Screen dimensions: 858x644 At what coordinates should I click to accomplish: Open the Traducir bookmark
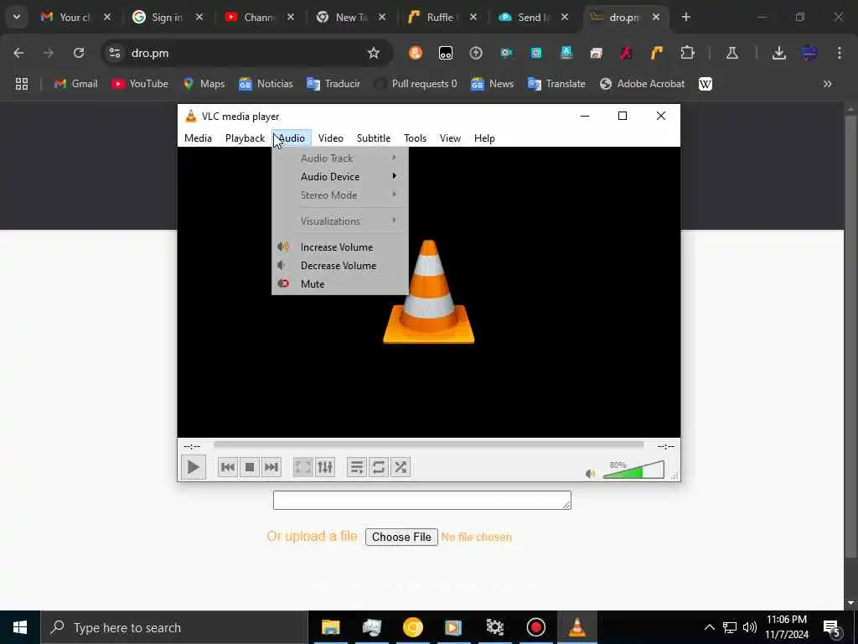[x=333, y=84]
